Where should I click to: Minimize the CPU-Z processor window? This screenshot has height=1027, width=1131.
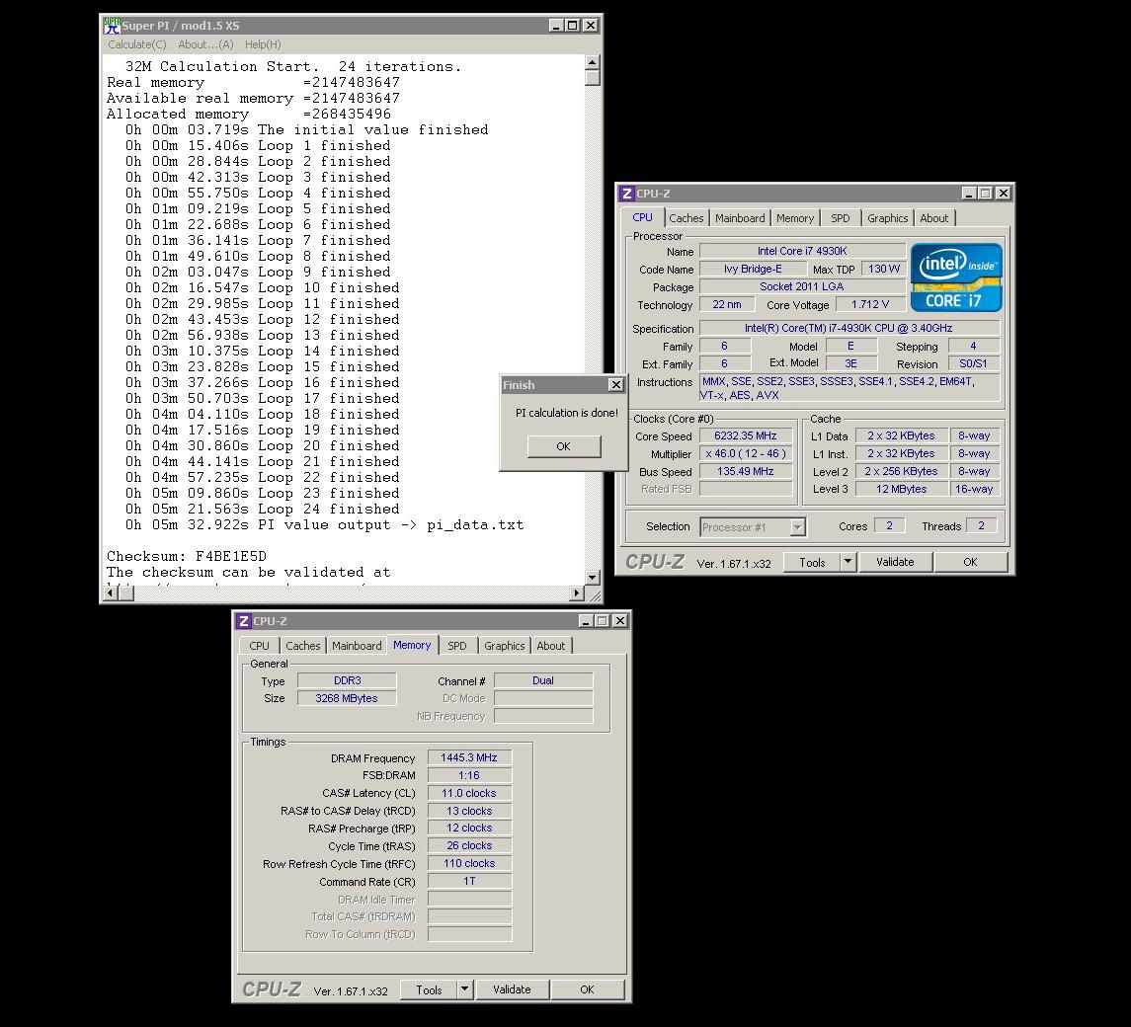click(969, 194)
